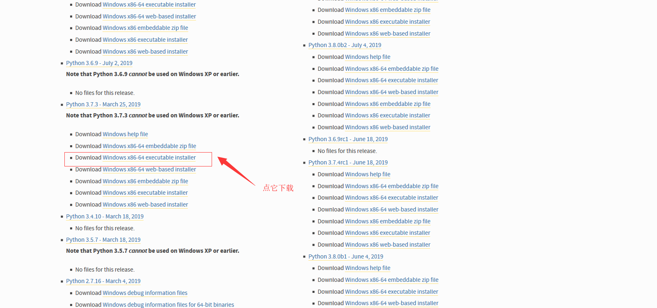The image size is (657, 308).
Task: Get Python 3.7.3 Windows x86 embeddable zip file
Action: coord(145,181)
